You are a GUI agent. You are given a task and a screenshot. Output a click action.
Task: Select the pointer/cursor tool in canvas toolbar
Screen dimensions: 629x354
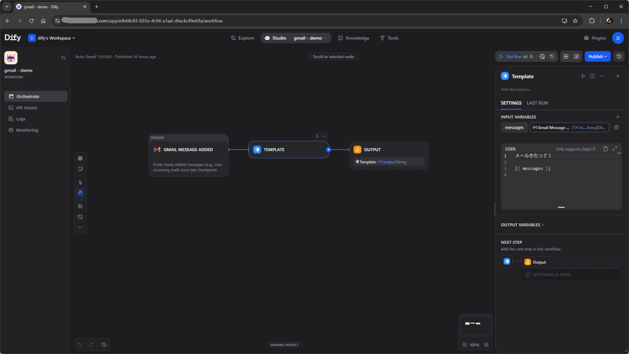80,182
